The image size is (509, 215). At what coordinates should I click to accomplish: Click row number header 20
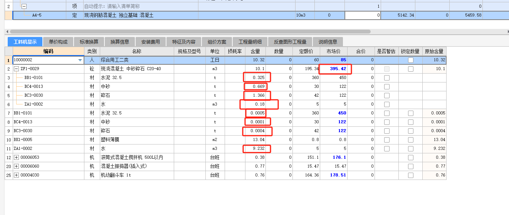pos(8,166)
